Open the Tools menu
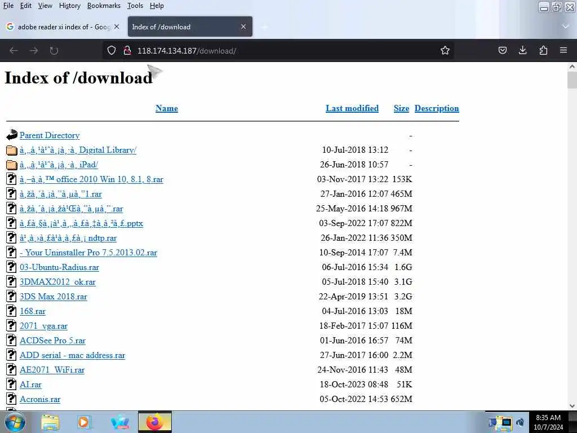 click(135, 6)
